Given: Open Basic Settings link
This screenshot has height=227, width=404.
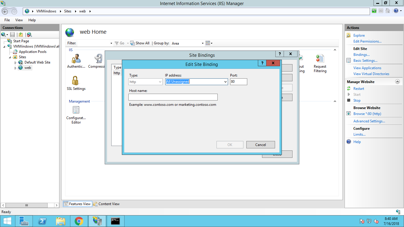Looking at the screenshot, I should [x=365, y=61].
